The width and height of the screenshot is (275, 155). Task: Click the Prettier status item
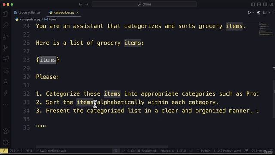pyautogui.click(x=259, y=151)
